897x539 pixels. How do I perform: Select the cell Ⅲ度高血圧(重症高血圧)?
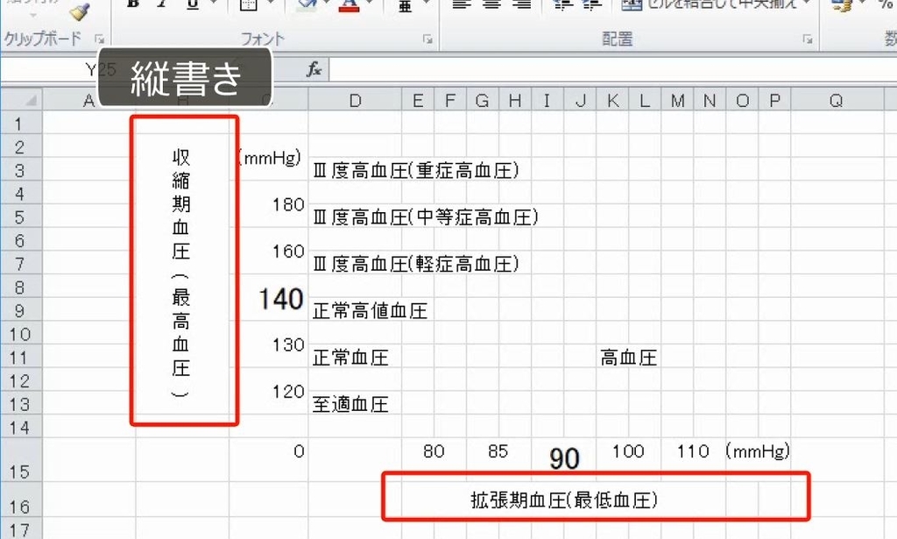point(415,170)
